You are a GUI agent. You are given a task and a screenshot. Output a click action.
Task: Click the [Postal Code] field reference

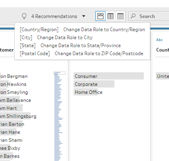tap(35, 54)
